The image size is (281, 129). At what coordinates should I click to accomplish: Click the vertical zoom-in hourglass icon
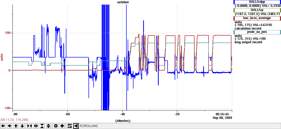(42, 126)
